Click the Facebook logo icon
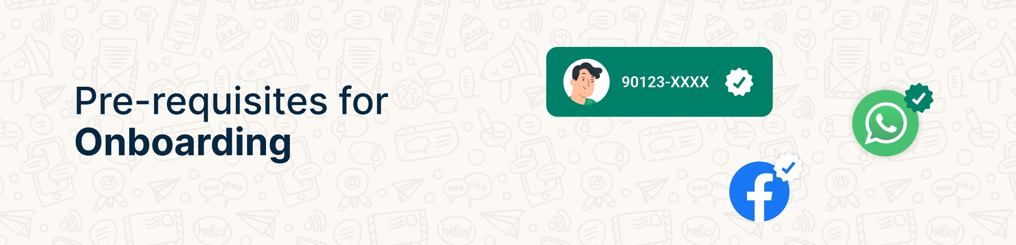The image size is (1016, 245). tap(759, 191)
